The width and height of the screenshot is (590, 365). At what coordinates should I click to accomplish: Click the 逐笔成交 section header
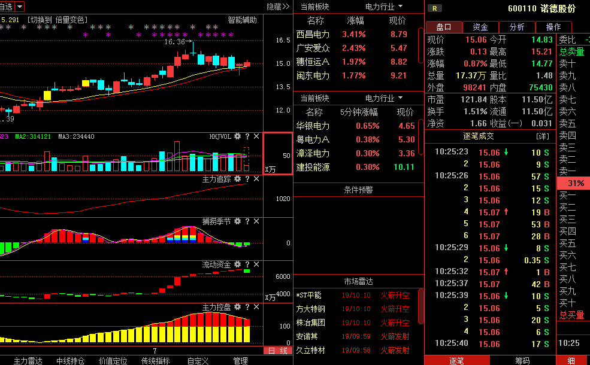tap(478, 136)
